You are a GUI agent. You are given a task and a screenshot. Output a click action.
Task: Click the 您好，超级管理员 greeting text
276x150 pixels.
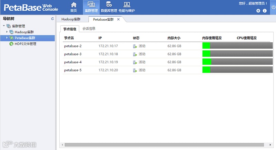coord(253,3)
